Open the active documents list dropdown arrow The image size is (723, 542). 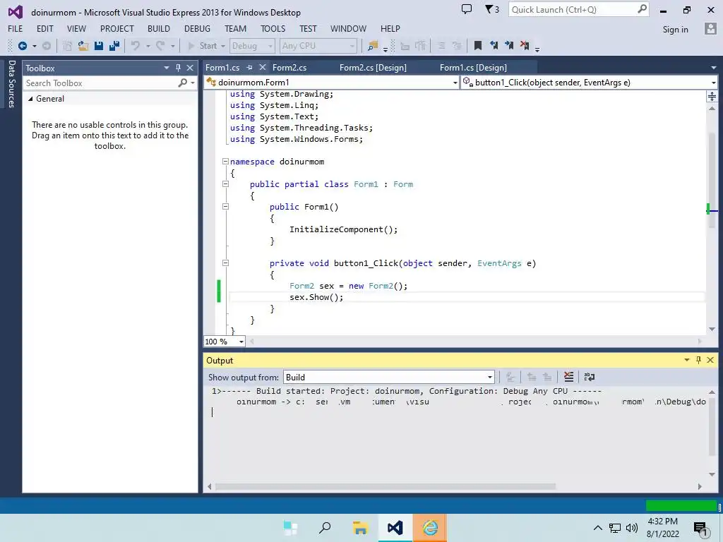[714, 67]
